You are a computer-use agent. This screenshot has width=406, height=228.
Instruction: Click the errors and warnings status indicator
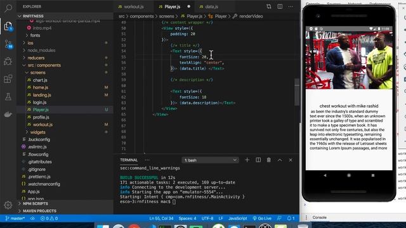click(x=49, y=218)
